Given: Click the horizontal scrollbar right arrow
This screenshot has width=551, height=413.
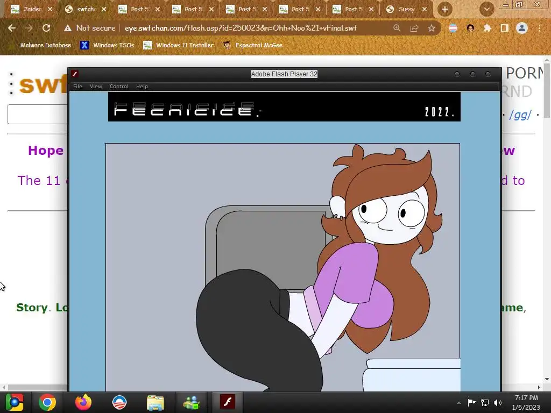Looking at the screenshot, I should pos(539,387).
